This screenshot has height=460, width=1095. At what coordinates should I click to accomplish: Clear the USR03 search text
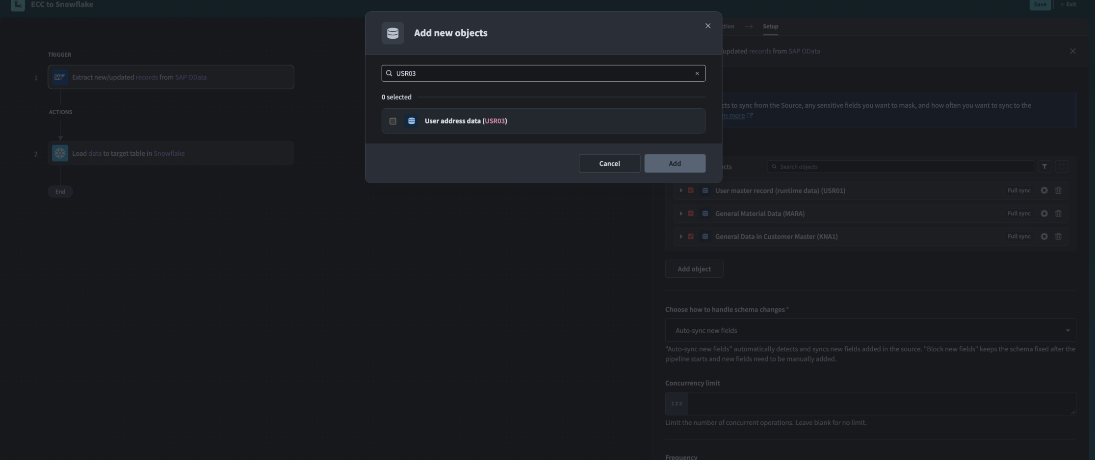click(x=697, y=73)
